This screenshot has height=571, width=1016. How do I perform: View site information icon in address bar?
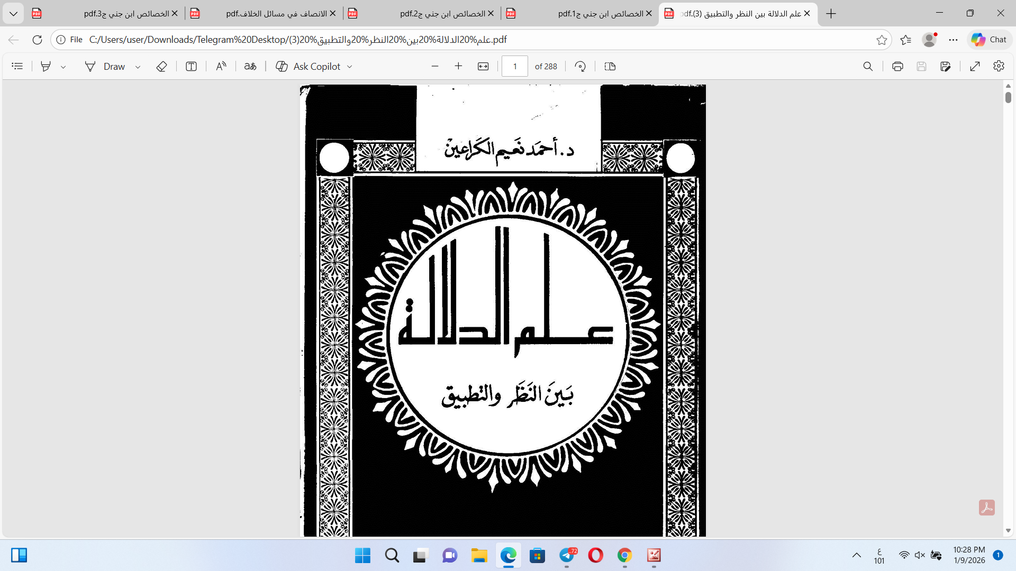click(61, 40)
